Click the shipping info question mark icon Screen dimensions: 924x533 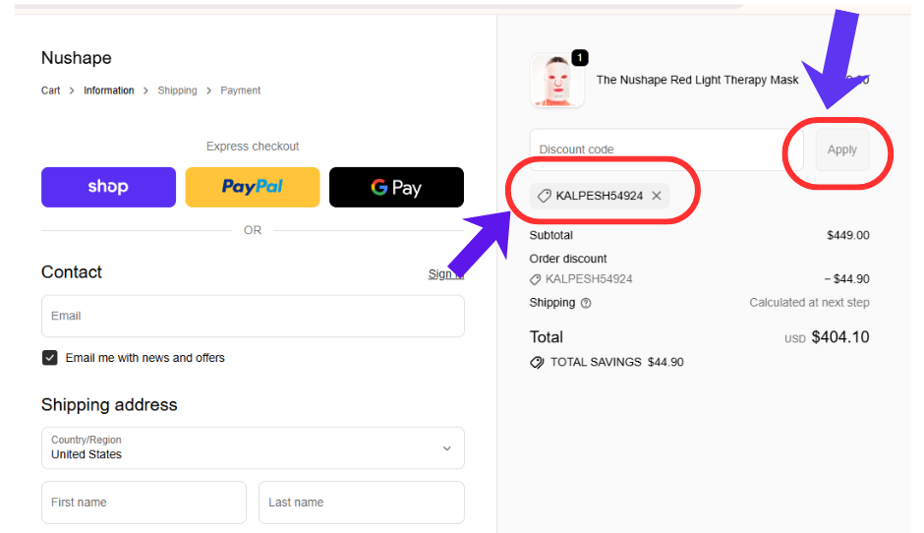[x=586, y=303]
